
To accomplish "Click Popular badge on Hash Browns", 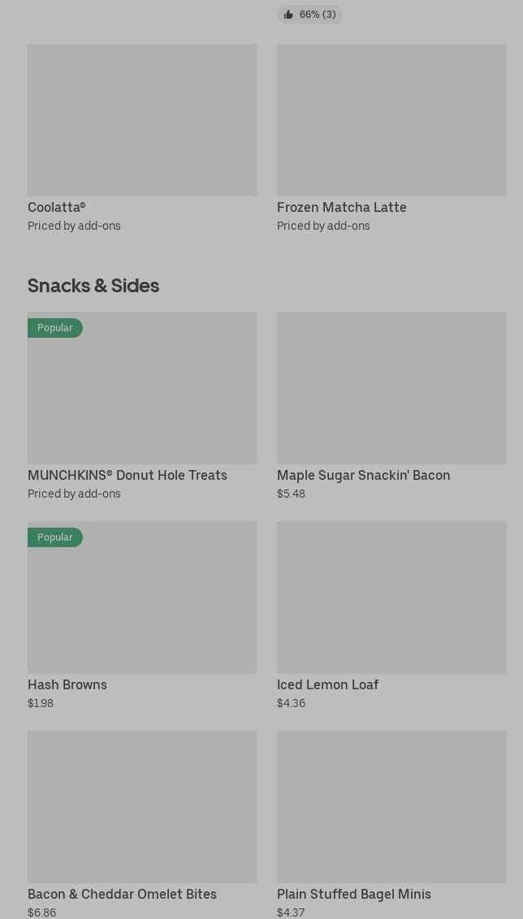I will [55, 537].
